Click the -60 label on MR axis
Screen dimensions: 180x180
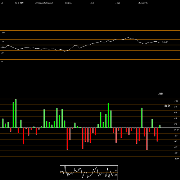tap(176, 147)
